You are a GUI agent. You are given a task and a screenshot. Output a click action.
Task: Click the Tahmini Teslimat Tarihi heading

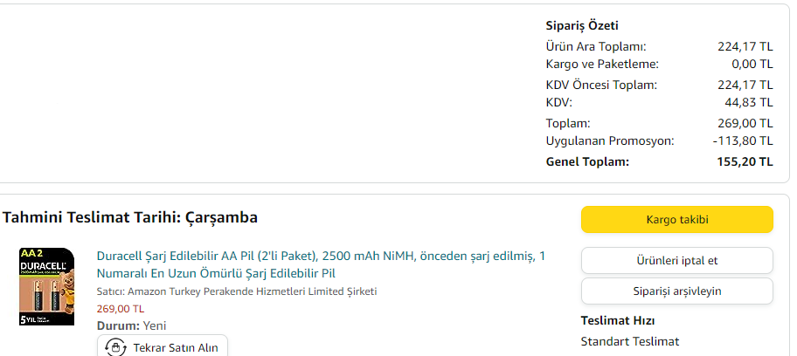click(x=130, y=217)
